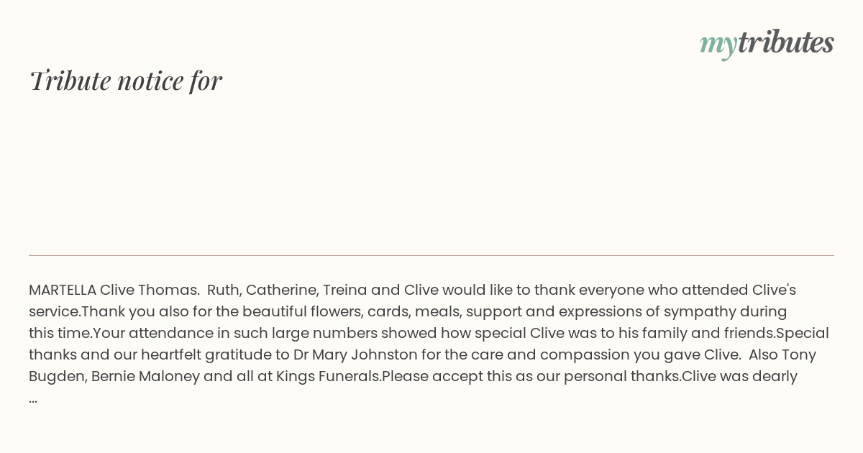Click the green 'my' part of the logo
The width and height of the screenshot is (863, 453).
[x=718, y=45]
